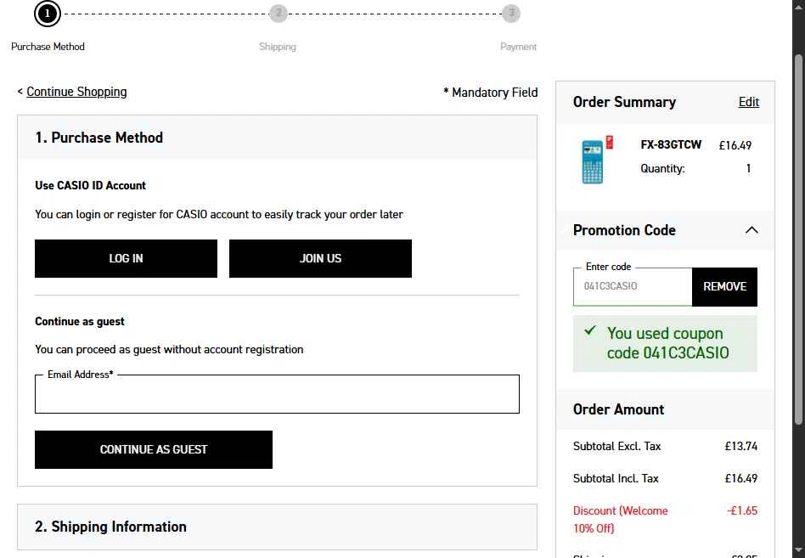The width and height of the screenshot is (805, 558).
Task: Click the step 2 Shipping circle indicator
Action: click(279, 13)
